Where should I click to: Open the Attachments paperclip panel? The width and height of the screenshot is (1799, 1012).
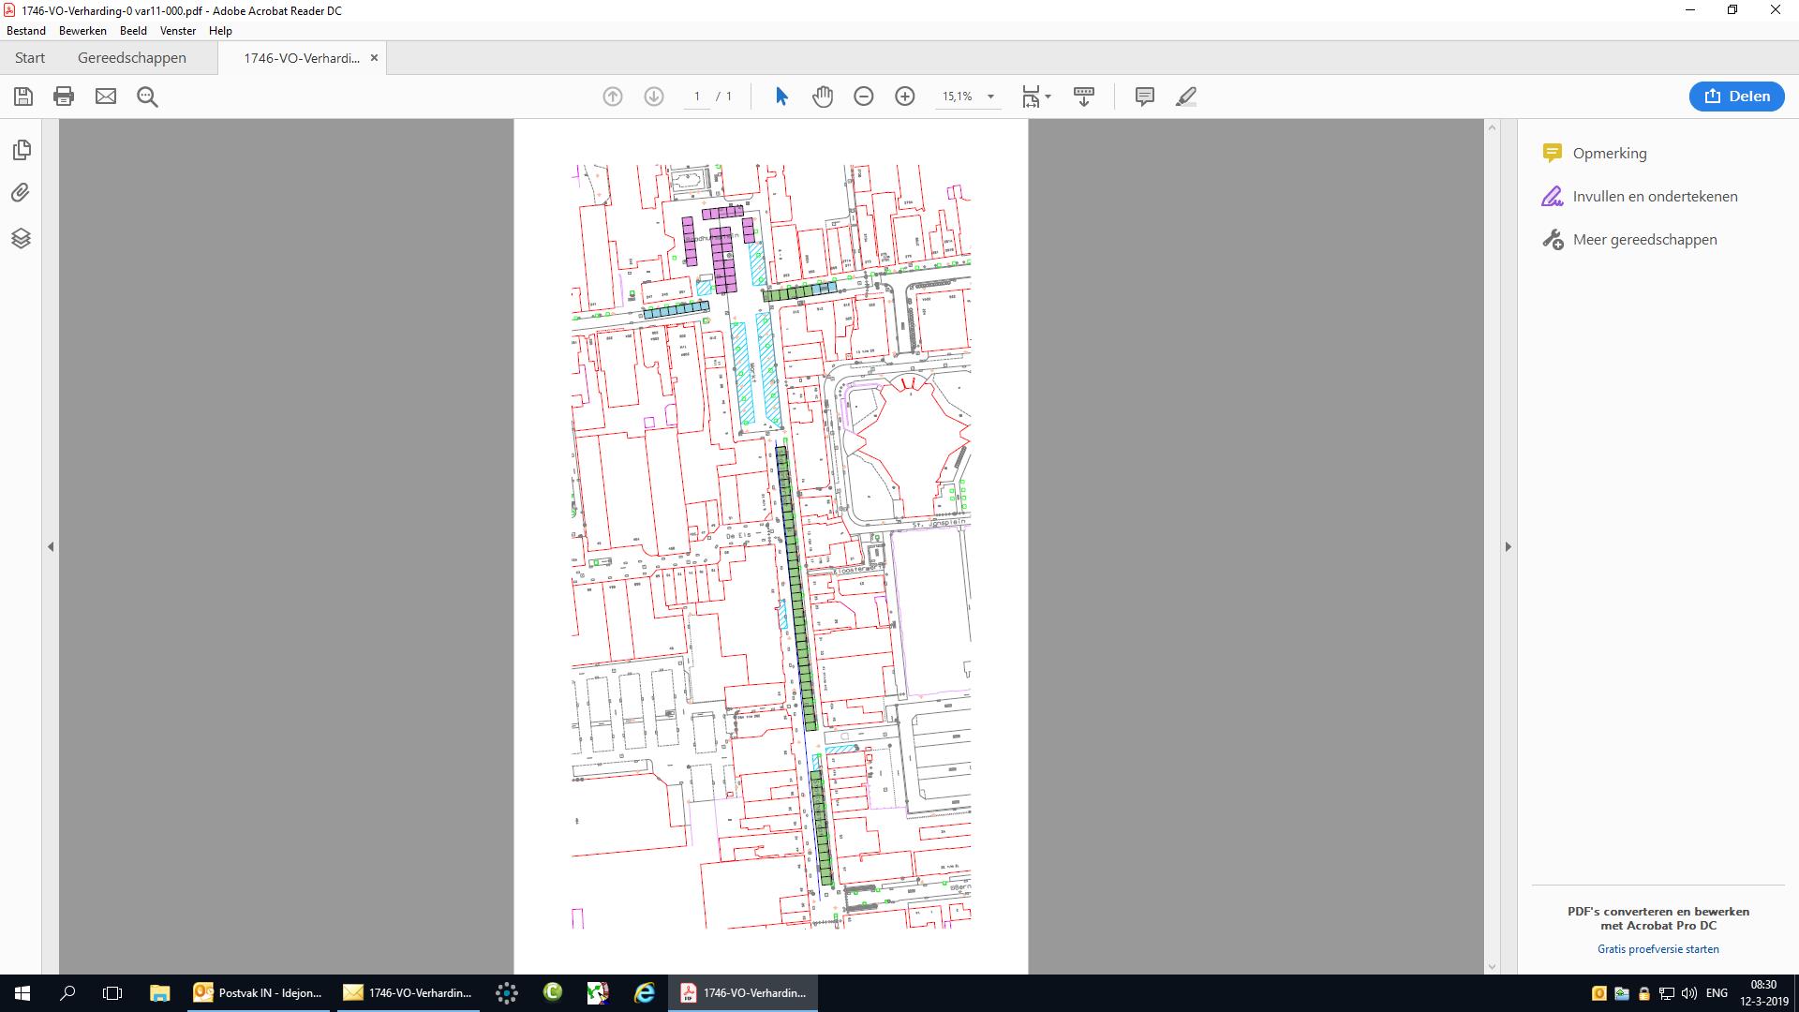21,193
